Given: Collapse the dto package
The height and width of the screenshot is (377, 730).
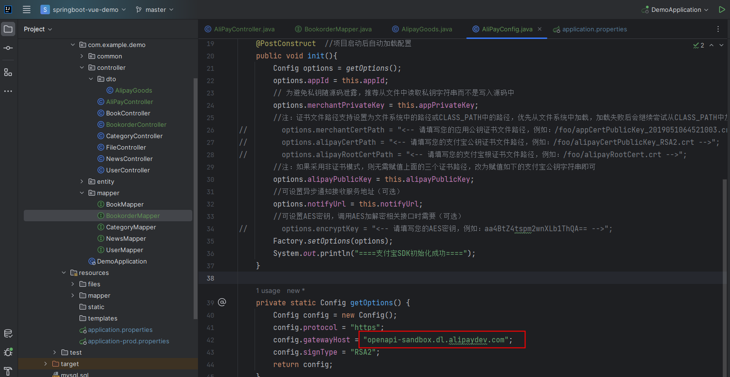Looking at the screenshot, I should click(x=91, y=79).
